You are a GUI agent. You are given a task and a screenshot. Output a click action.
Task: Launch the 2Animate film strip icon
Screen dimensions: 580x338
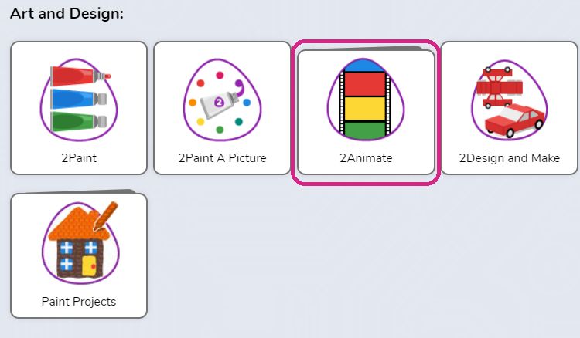tap(366, 100)
